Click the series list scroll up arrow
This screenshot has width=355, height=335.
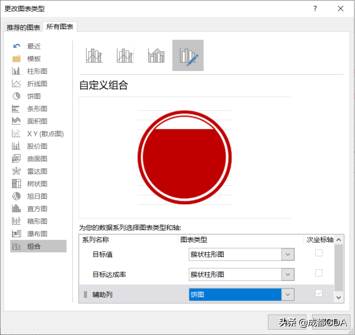pyautogui.click(x=338, y=240)
